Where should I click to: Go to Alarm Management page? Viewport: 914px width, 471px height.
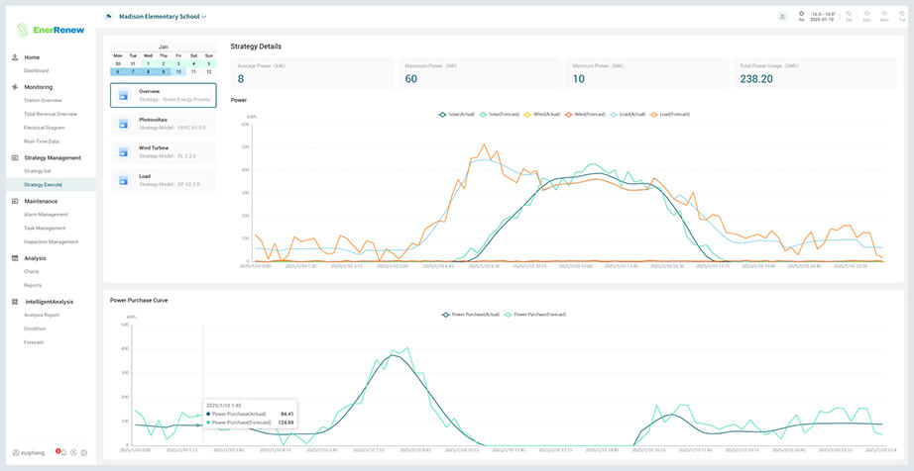pos(46,214)
